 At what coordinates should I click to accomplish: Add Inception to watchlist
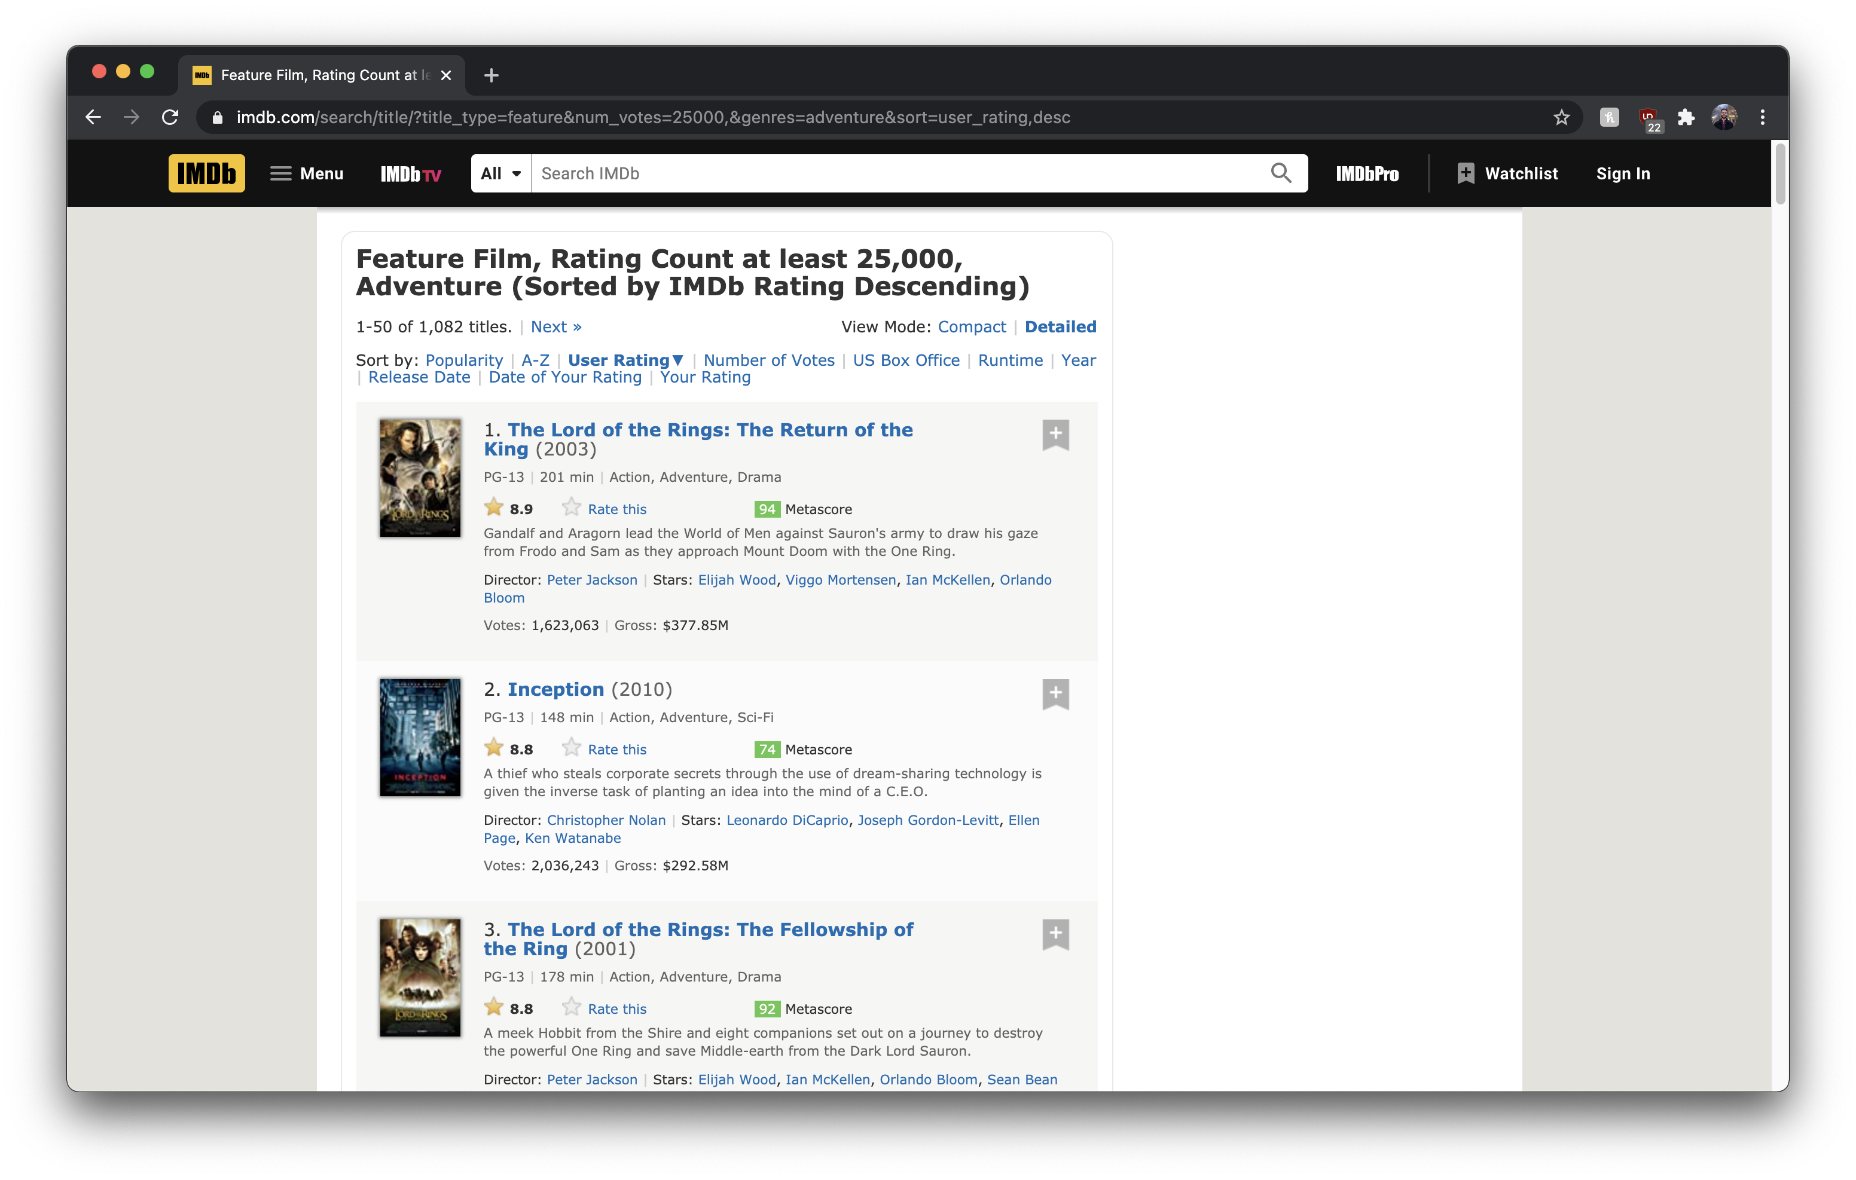click(x=1055, y=693)
